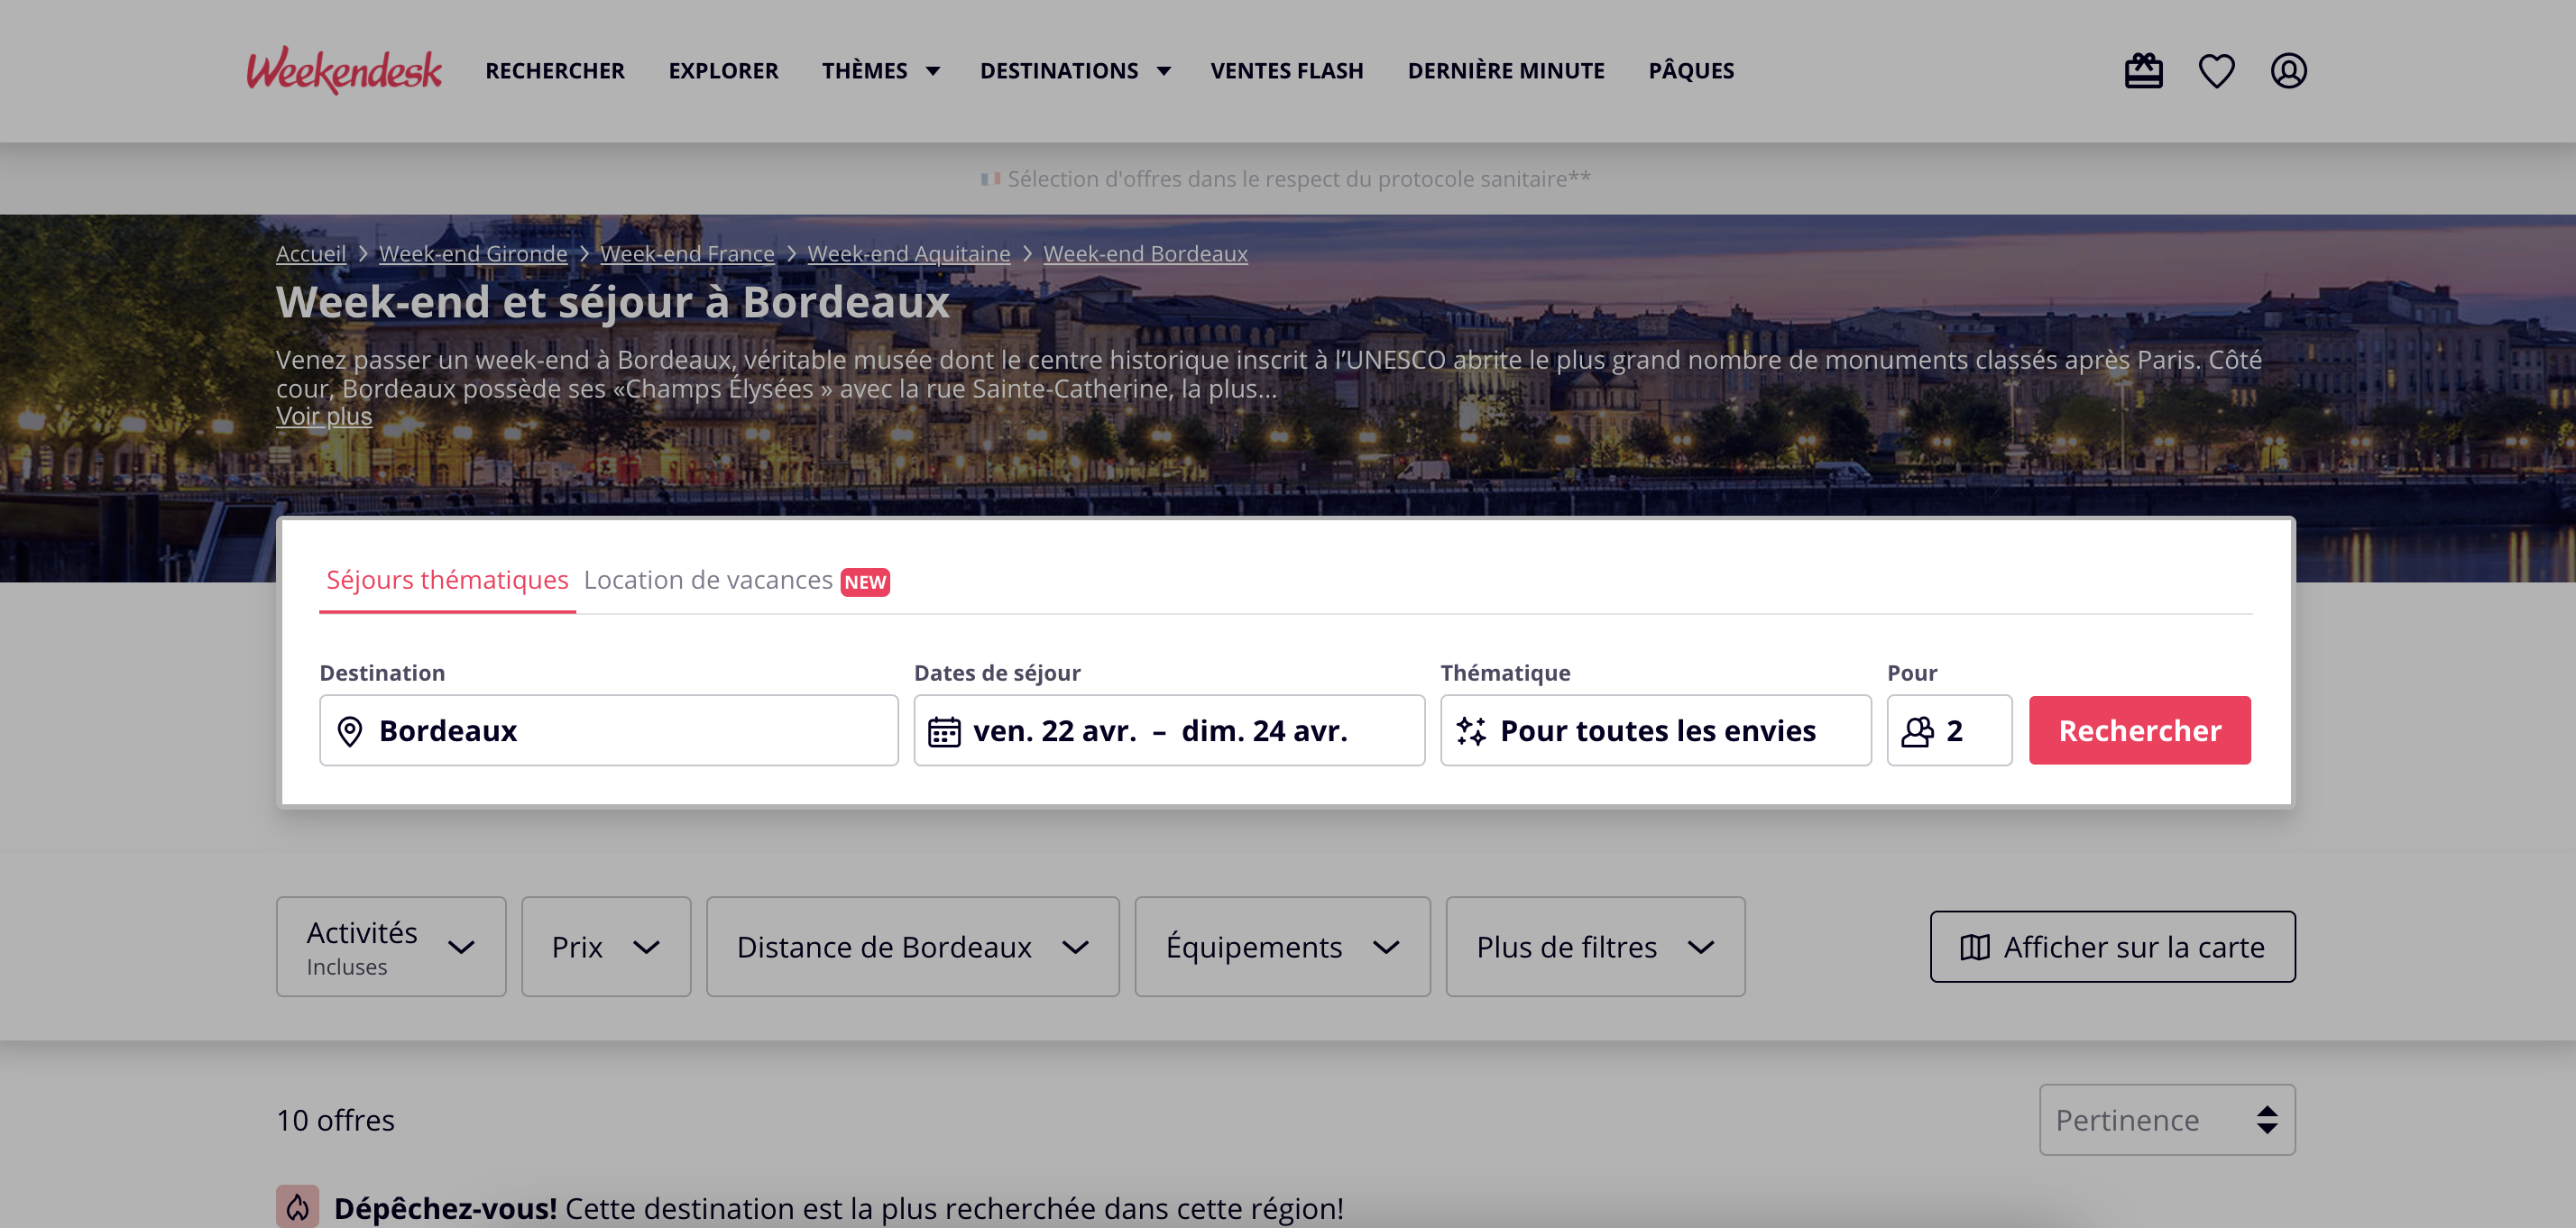Open the Thèmes navigation menu
This screenshot has height=1228, width=2576.
click(x=881, y=71)
